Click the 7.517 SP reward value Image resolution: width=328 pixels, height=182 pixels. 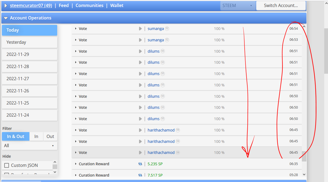point(155,175)
